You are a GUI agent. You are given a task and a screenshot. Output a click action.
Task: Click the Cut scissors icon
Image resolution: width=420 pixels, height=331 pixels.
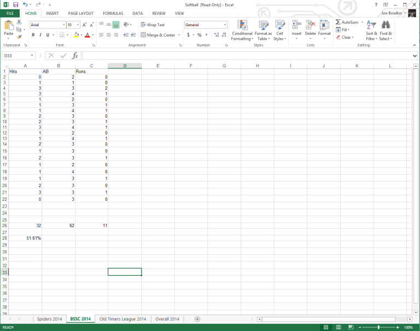pos(19,22)
